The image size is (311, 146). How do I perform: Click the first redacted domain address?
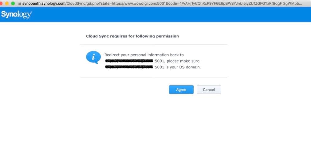pos(129,61)
